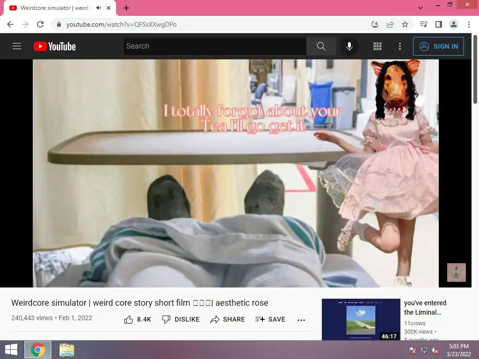The height and width of the screenshot is (359, 479).
Task: Open a new browser tab
Action: pyautogui.click(x=126, y=8)
